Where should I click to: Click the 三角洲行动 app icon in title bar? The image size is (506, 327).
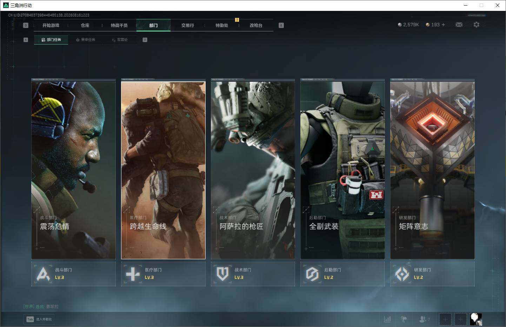[x=6, y=5]
